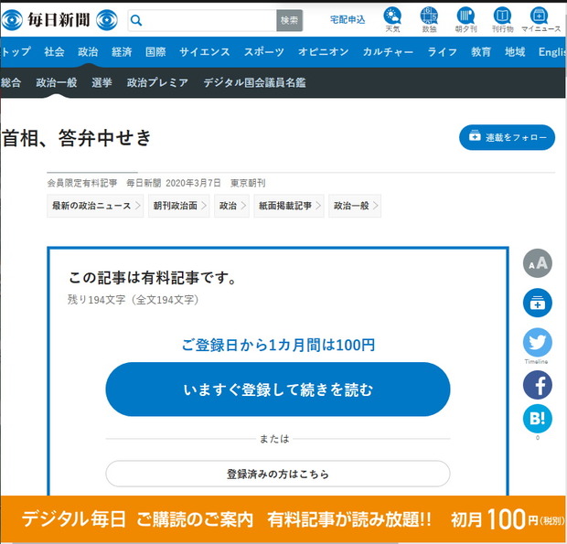Viewport: 567px width, 544px height.
Task: Open the 政治 breadcrumb tag
Action: click(x=231, y=206)
